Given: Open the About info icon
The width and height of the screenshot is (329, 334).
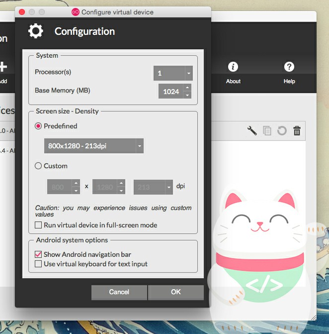Looking at the screenshot, I should [233, 67].
